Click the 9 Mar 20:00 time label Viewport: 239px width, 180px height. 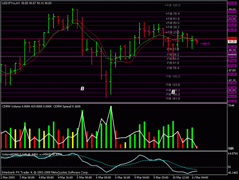click(161, 178)
